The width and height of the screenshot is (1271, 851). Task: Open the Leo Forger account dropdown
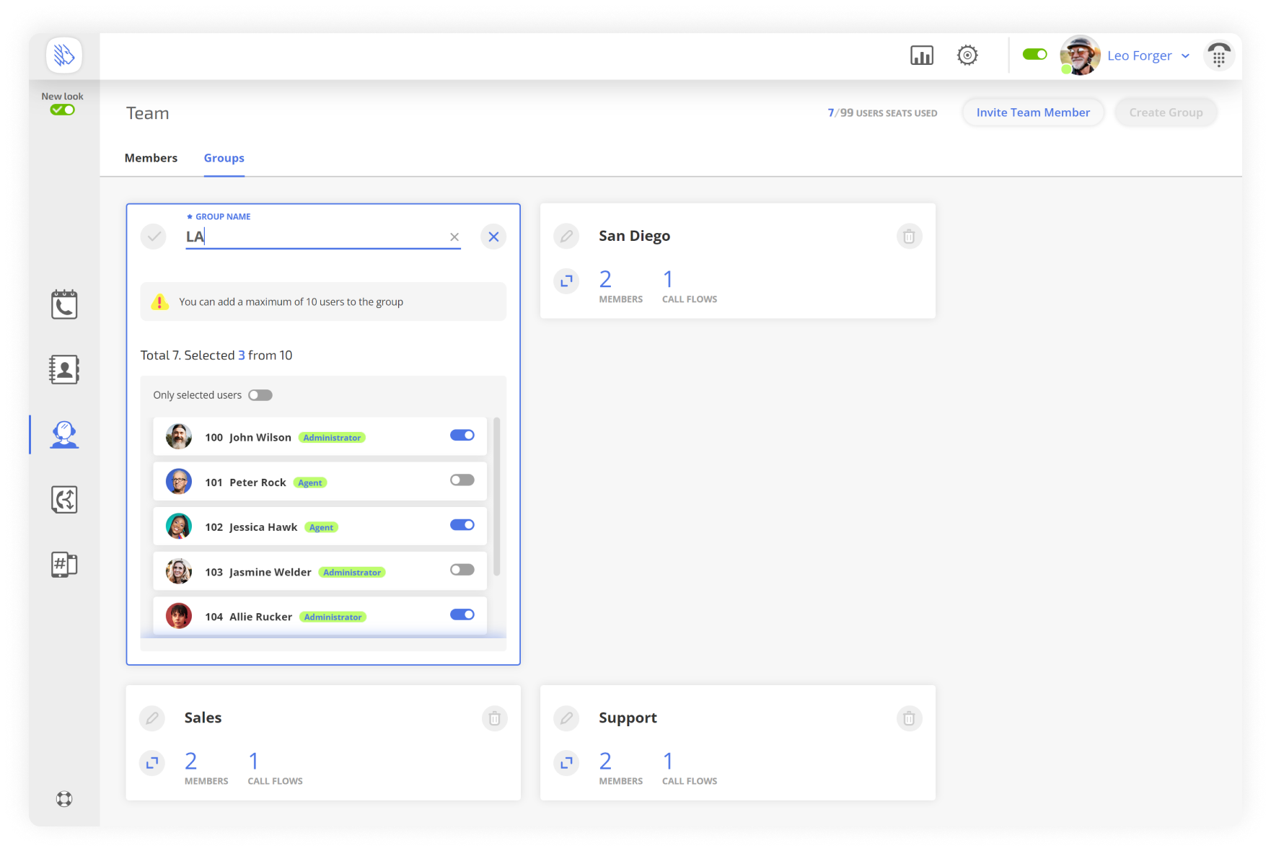[1147, 56]
